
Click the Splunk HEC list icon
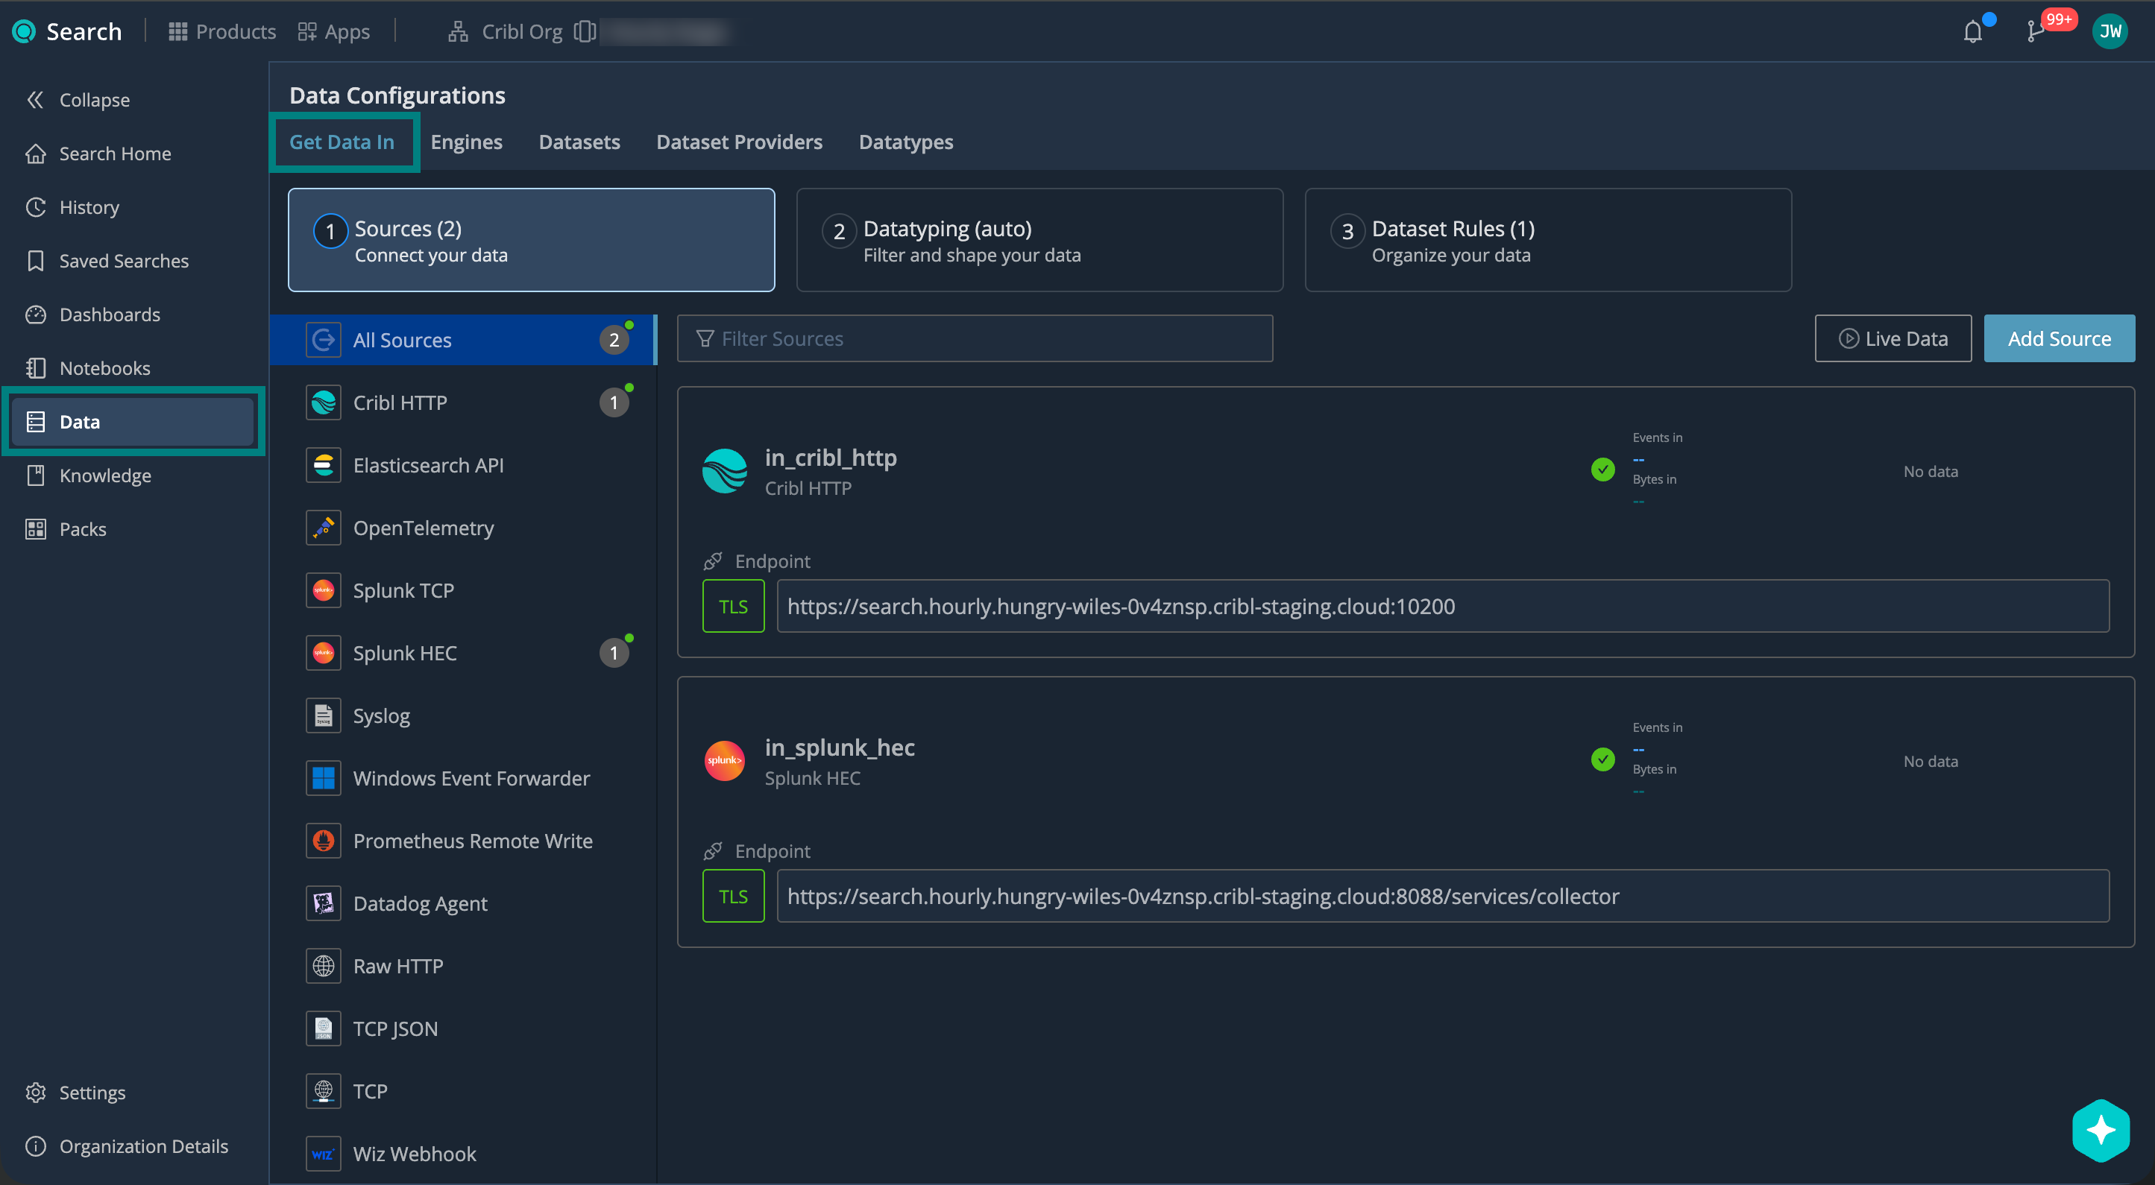(323, 652)
